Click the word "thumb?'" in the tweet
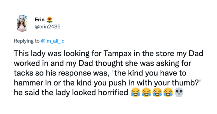Image resolution: width=217 pixels, height=114 pixels. pyautogui.click(x=186, y=83)
